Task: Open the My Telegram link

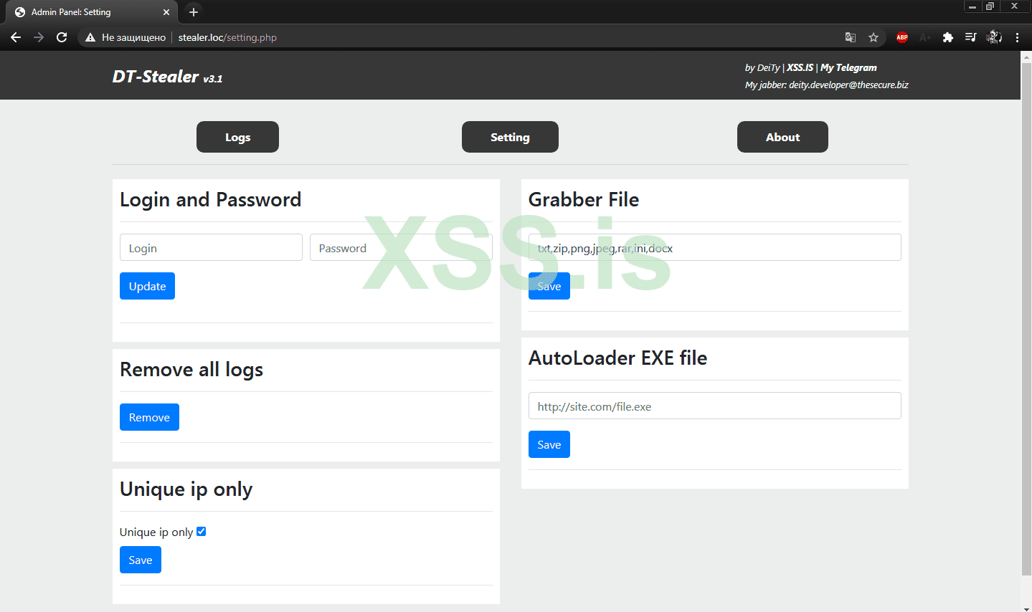Action: pyautogui.click(x=848, y=67)
